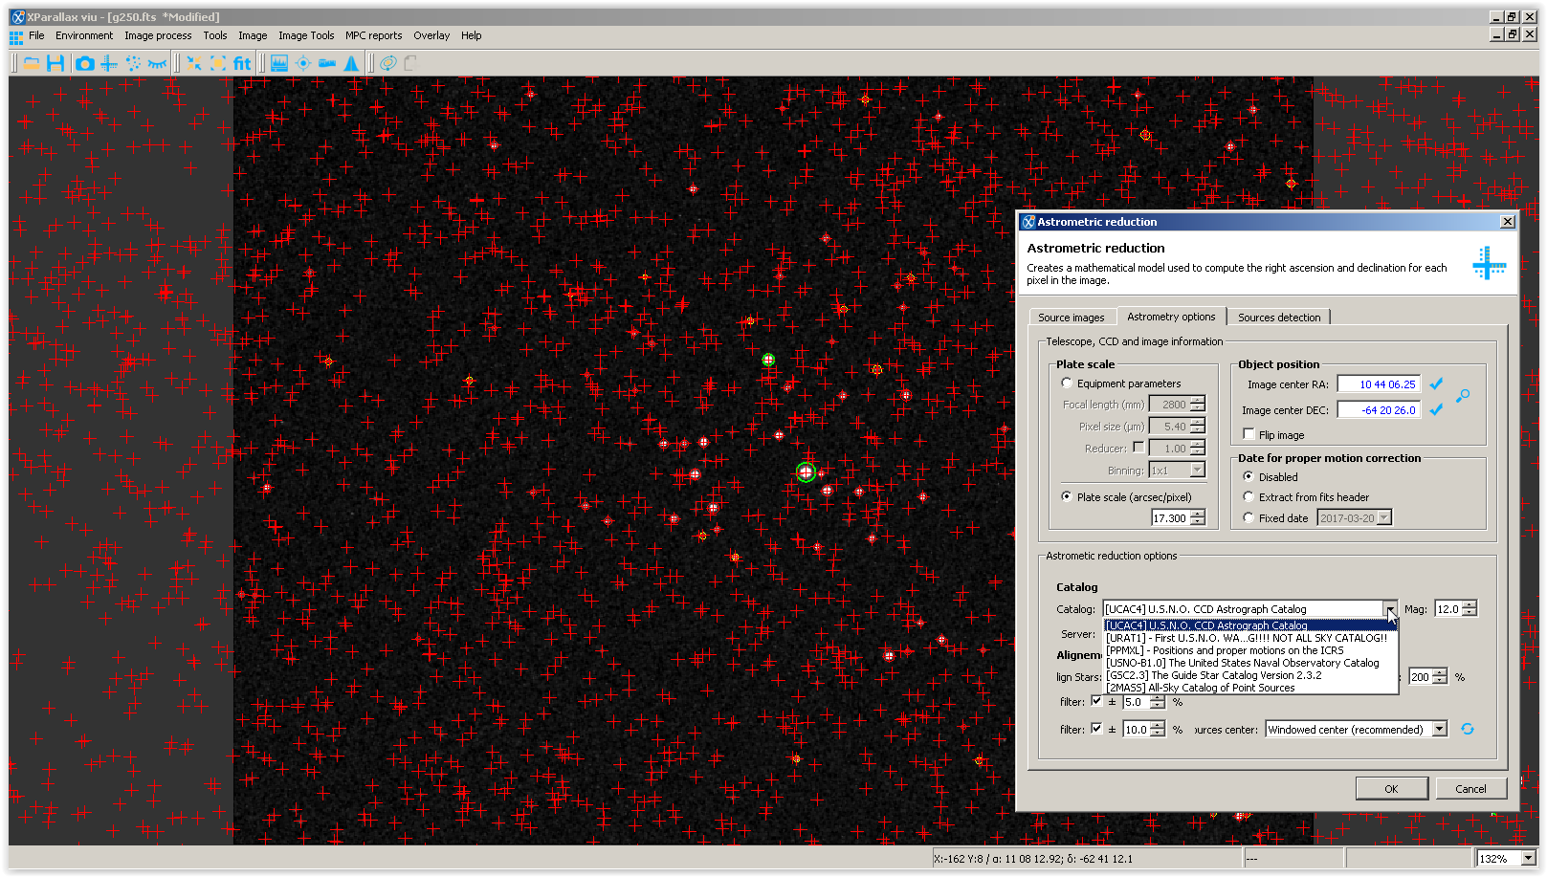Choose [2MASS] All-Sky Catalog option
The image size is (1547, 877).
pos(1249,688)
